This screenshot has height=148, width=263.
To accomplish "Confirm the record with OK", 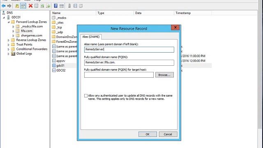I will [148, 134].
